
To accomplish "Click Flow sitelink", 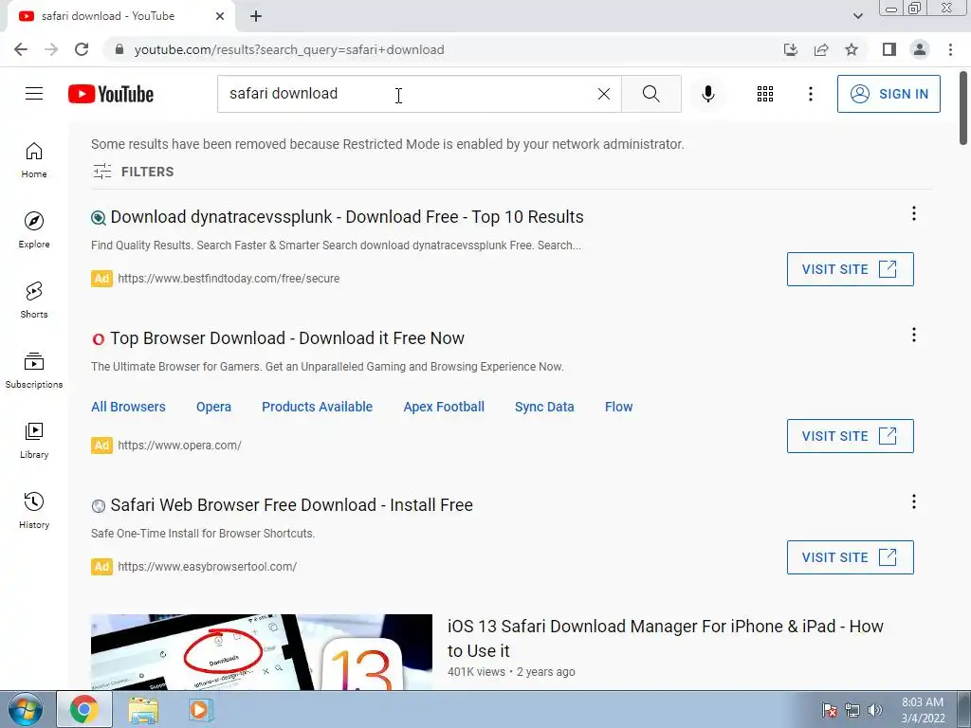I will pyautogui.click(x=618, y=407).
